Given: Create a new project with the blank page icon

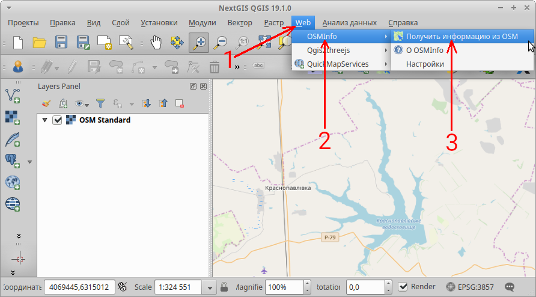Looking at the screenshot, I should coord(18,43).
